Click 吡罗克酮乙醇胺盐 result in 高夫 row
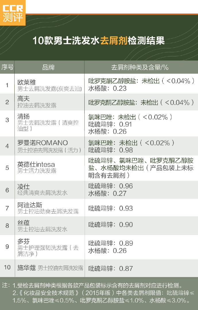The width and height of the screenshot is (198, 310). click(x=141, y=102)
